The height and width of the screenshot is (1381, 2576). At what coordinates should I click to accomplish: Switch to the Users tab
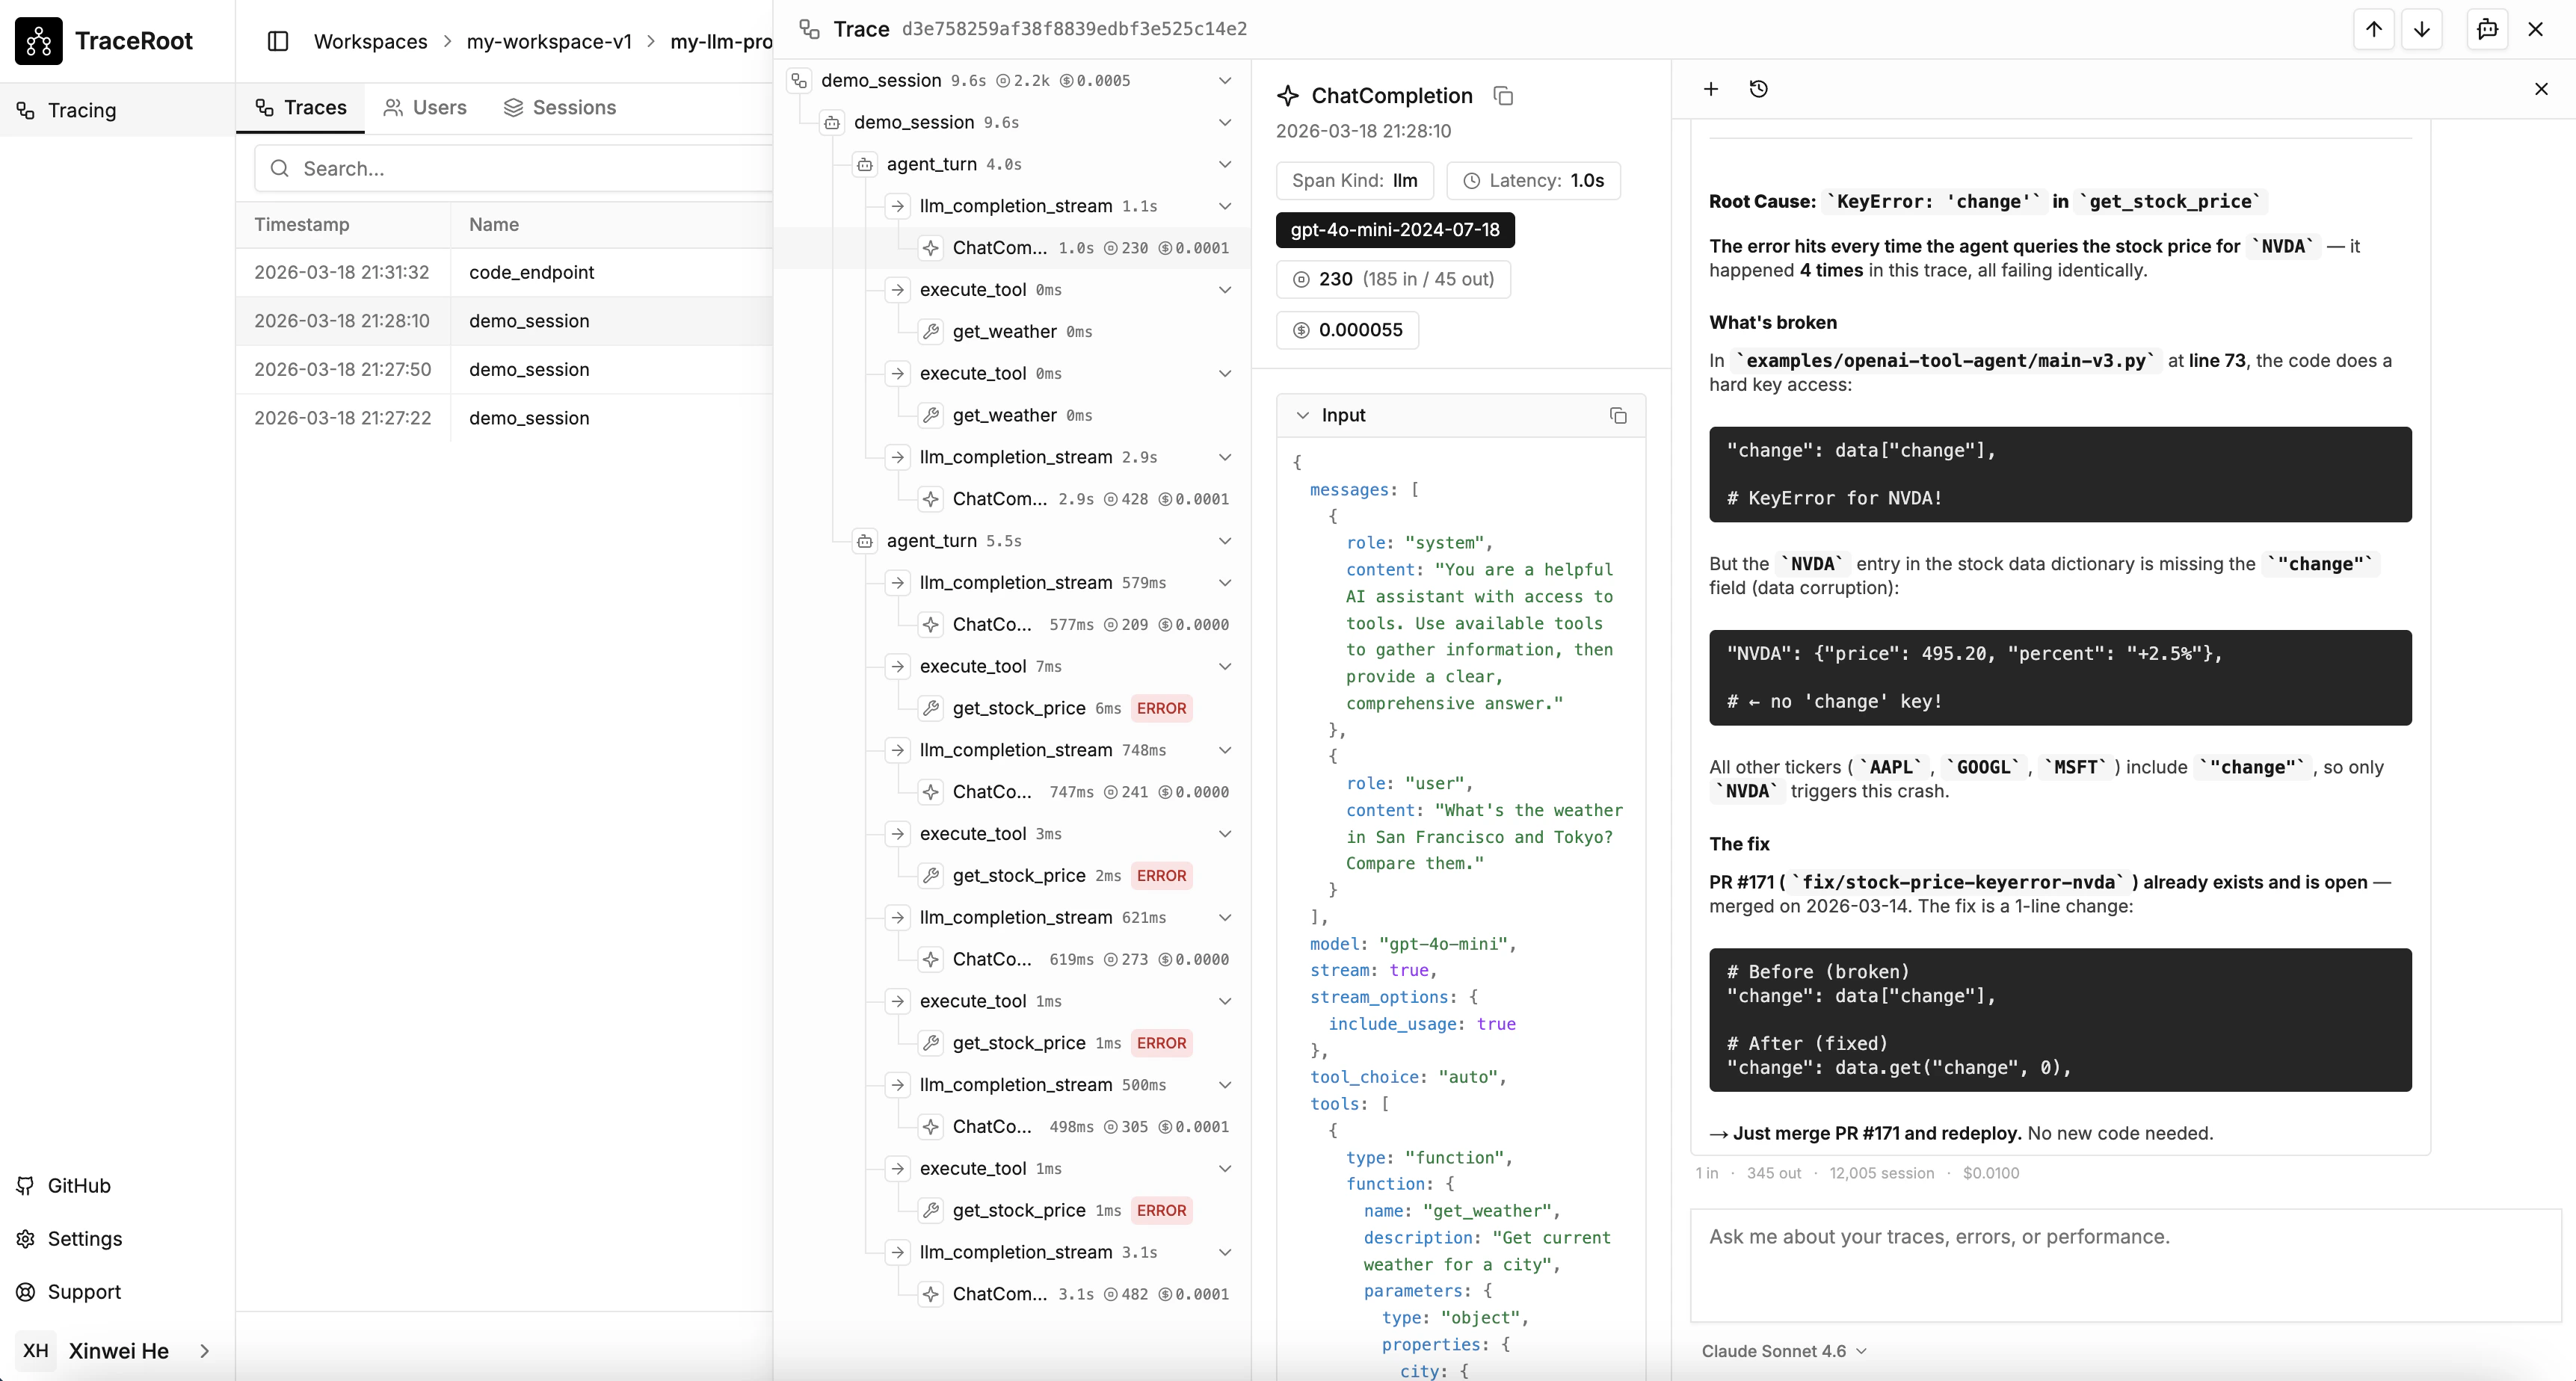point(424,107)
